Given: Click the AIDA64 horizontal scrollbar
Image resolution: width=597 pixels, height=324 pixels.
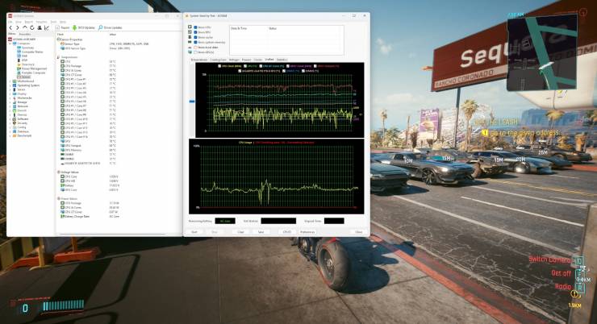Looking at the screenshot, I should pos(112,235).
